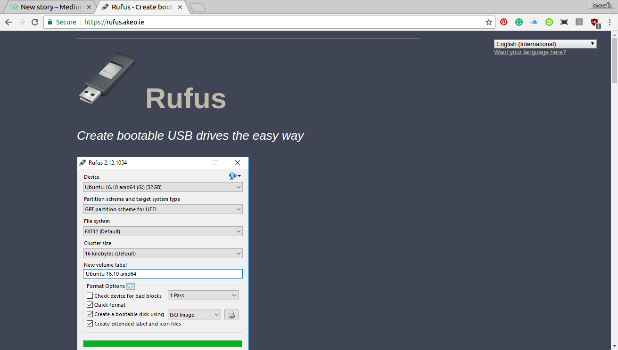The image size is (618, 350).
Task: Minimize the Rufus 2.12.1054 window
Action: 195,163
